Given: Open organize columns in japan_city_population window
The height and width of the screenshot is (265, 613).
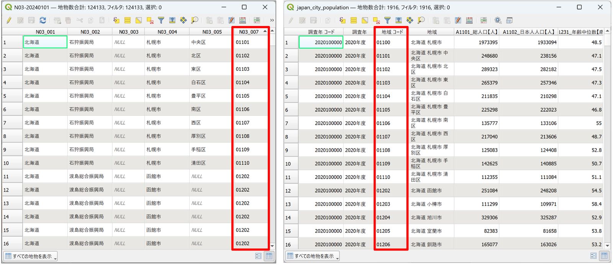Looking at the screenshot, I should 458,20.
